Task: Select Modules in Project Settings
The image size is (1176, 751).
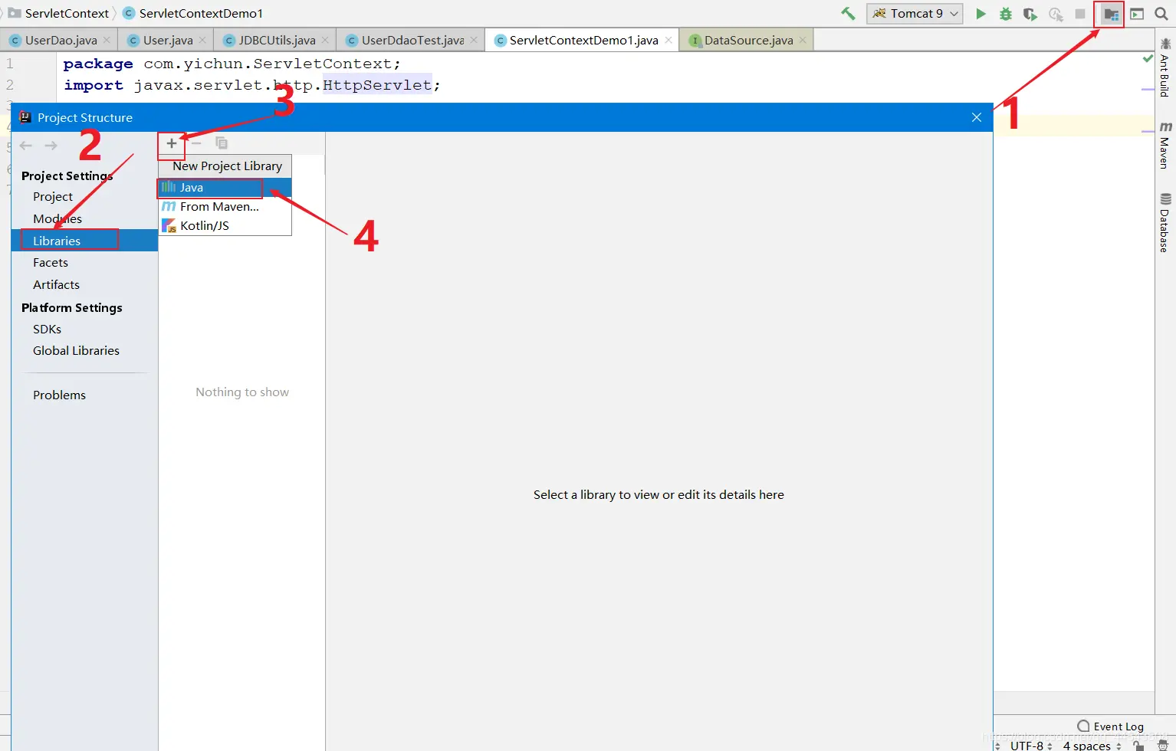Action: point(57,218)
